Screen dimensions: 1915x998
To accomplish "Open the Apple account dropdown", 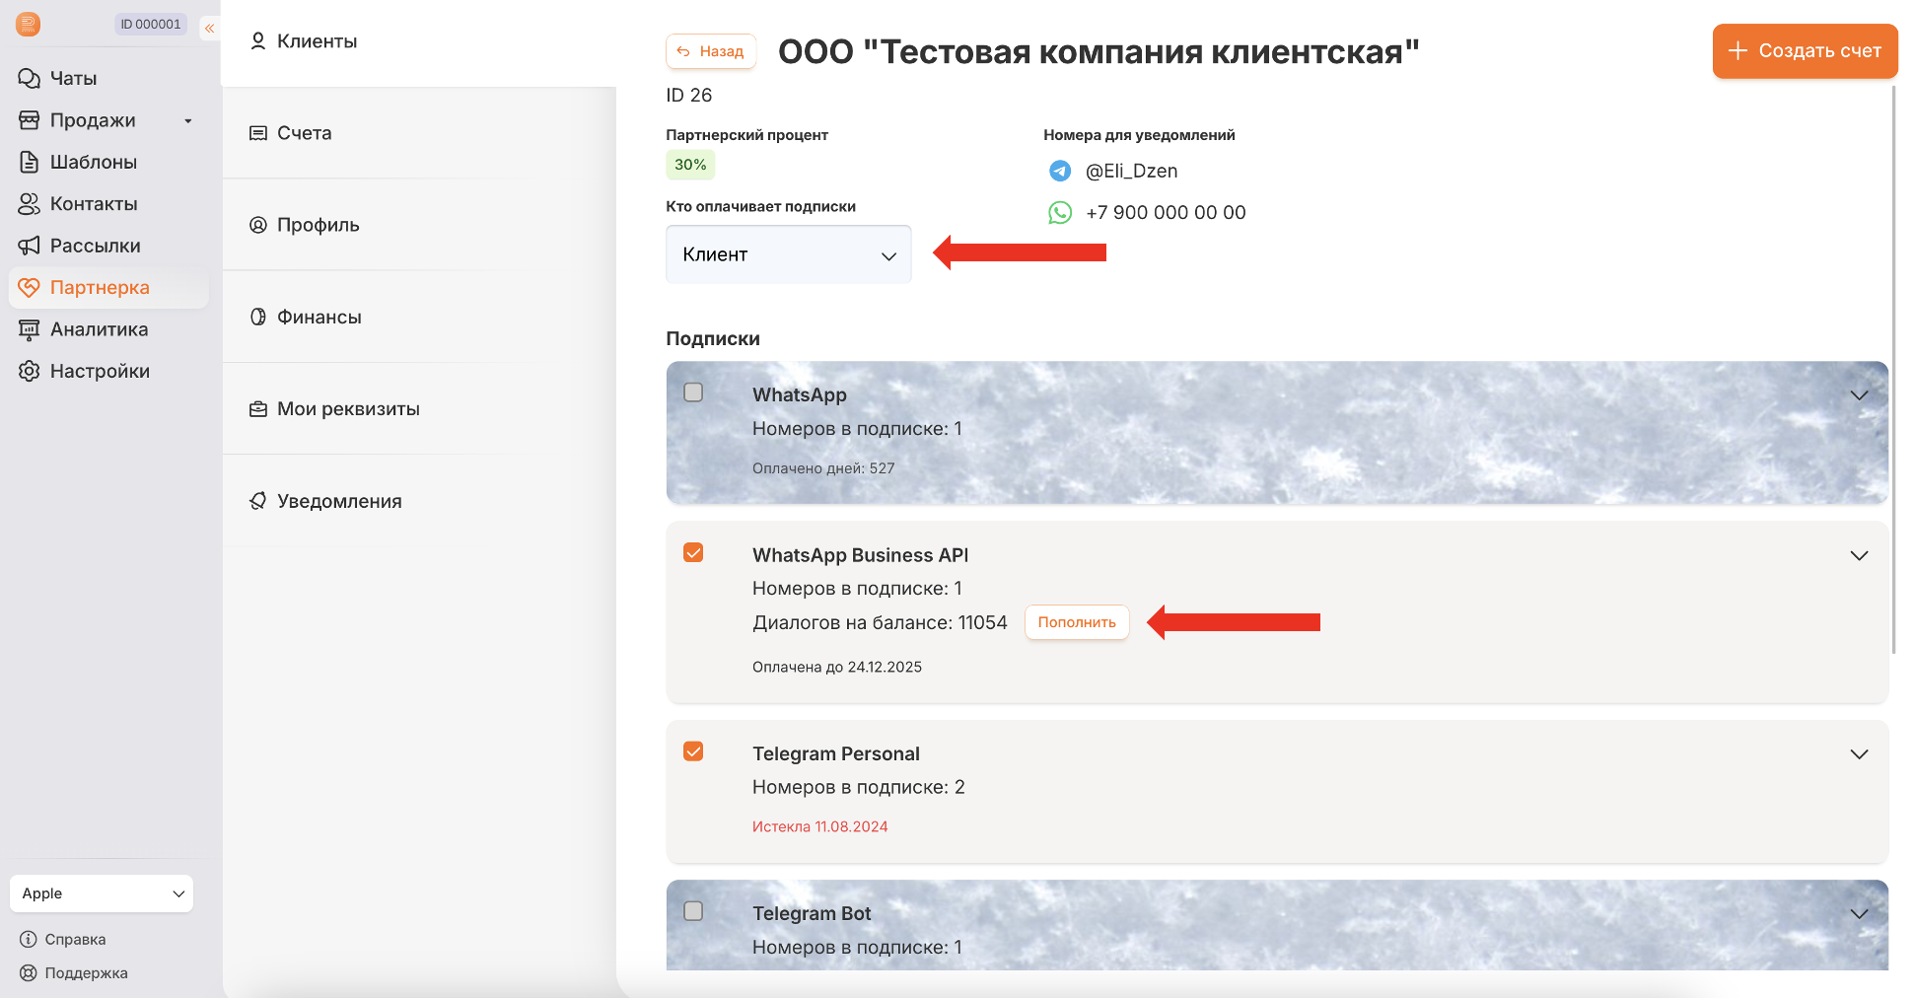I will pyautogui.click(x=102, y=893).
